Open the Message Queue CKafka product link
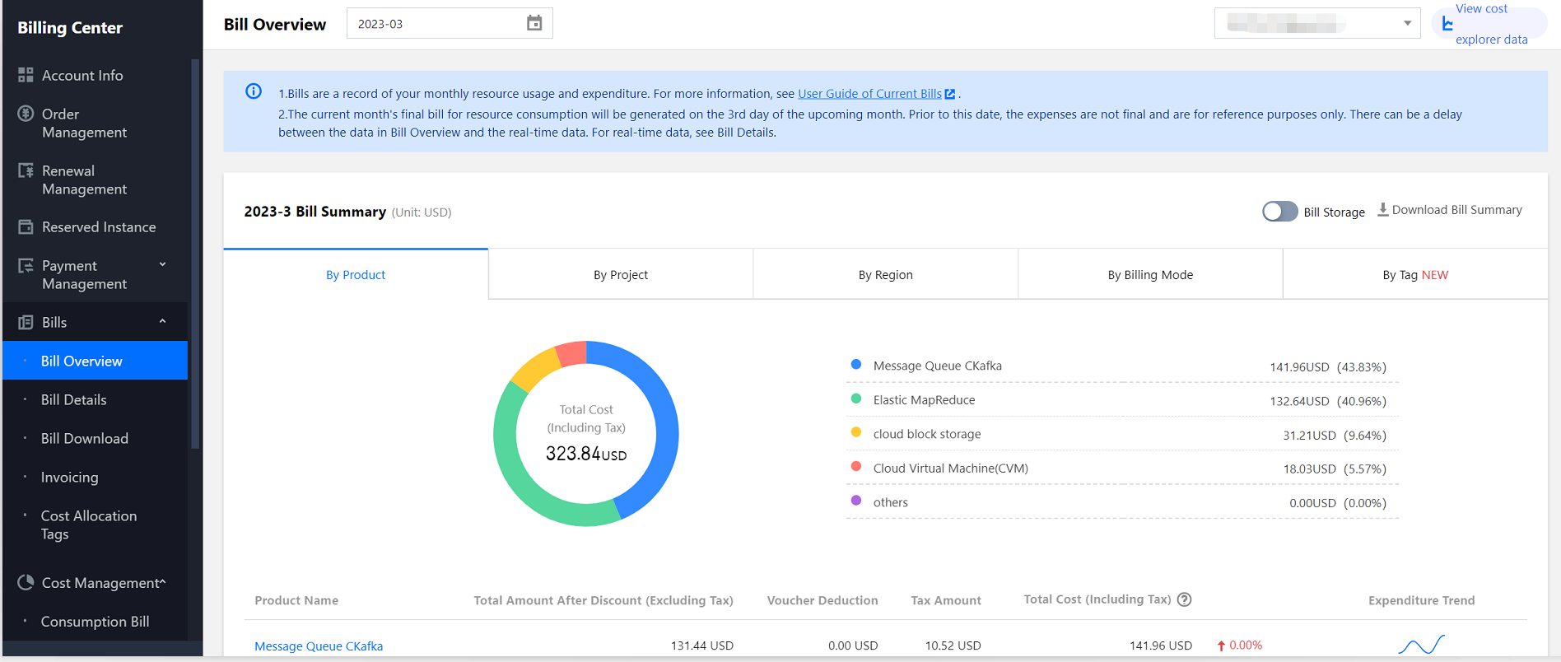This screenshot has width=1561, height=662. [319, 646]
